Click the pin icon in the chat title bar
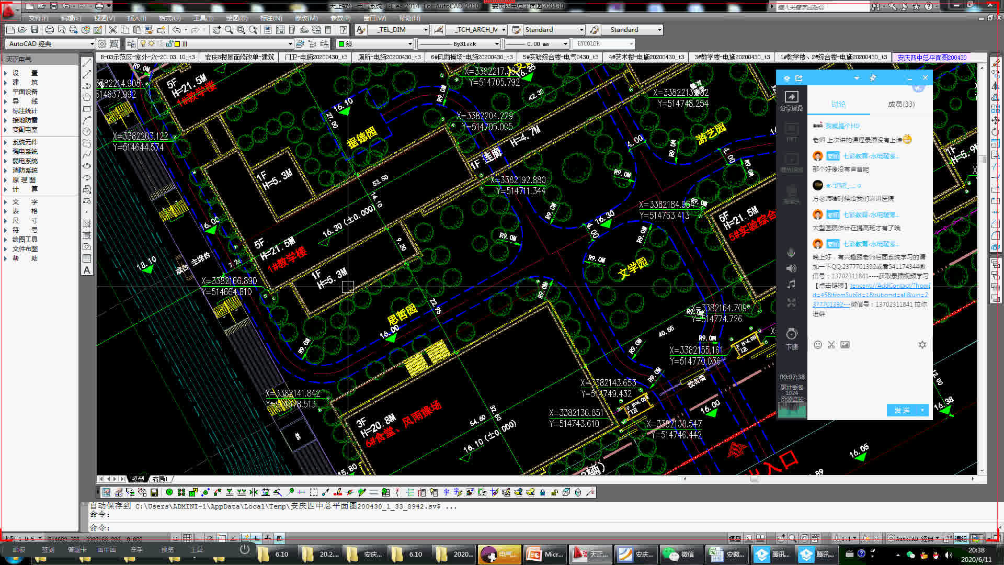Viewport: 1004px width, 565px height. (x=873, y=78)
